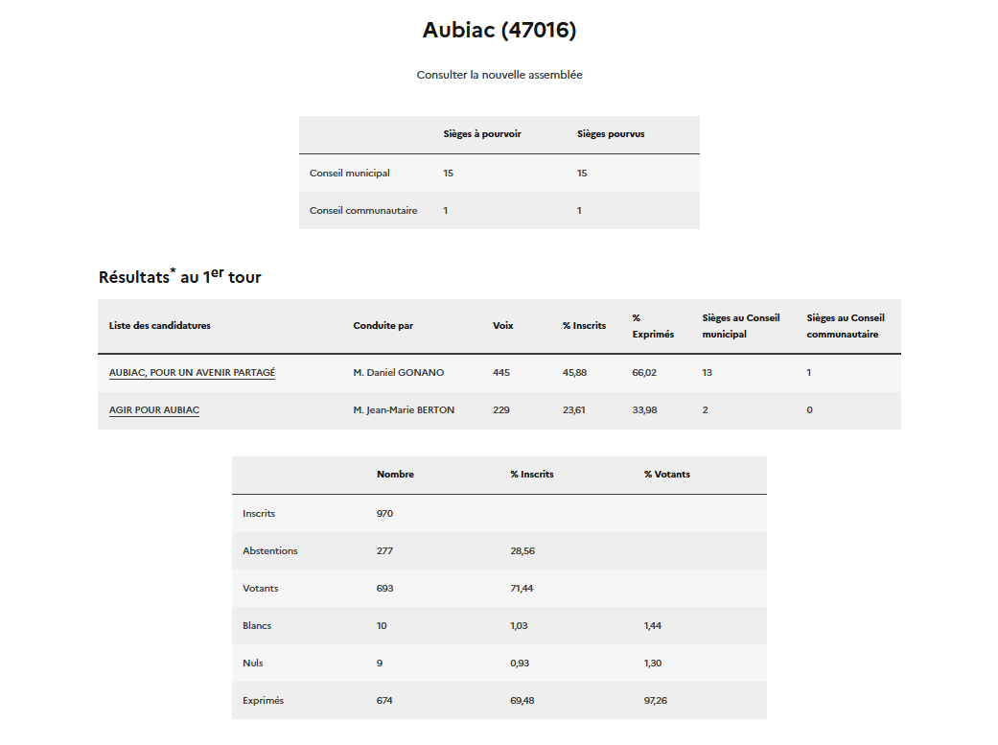Open the AUBIAC, POUR UN AVENIR PARTAGÉ list

point(192,372)
